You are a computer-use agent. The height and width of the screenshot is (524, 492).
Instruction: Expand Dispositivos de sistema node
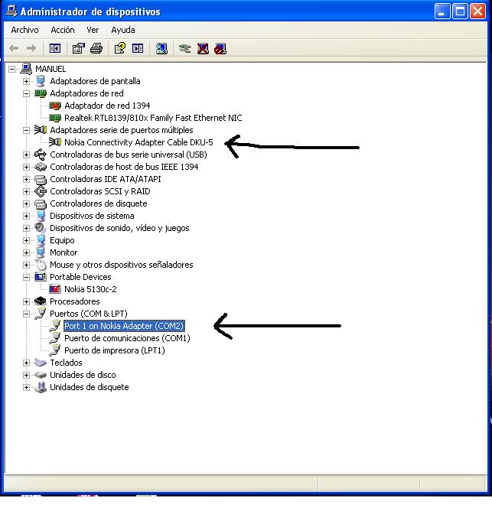click(26, 216)
